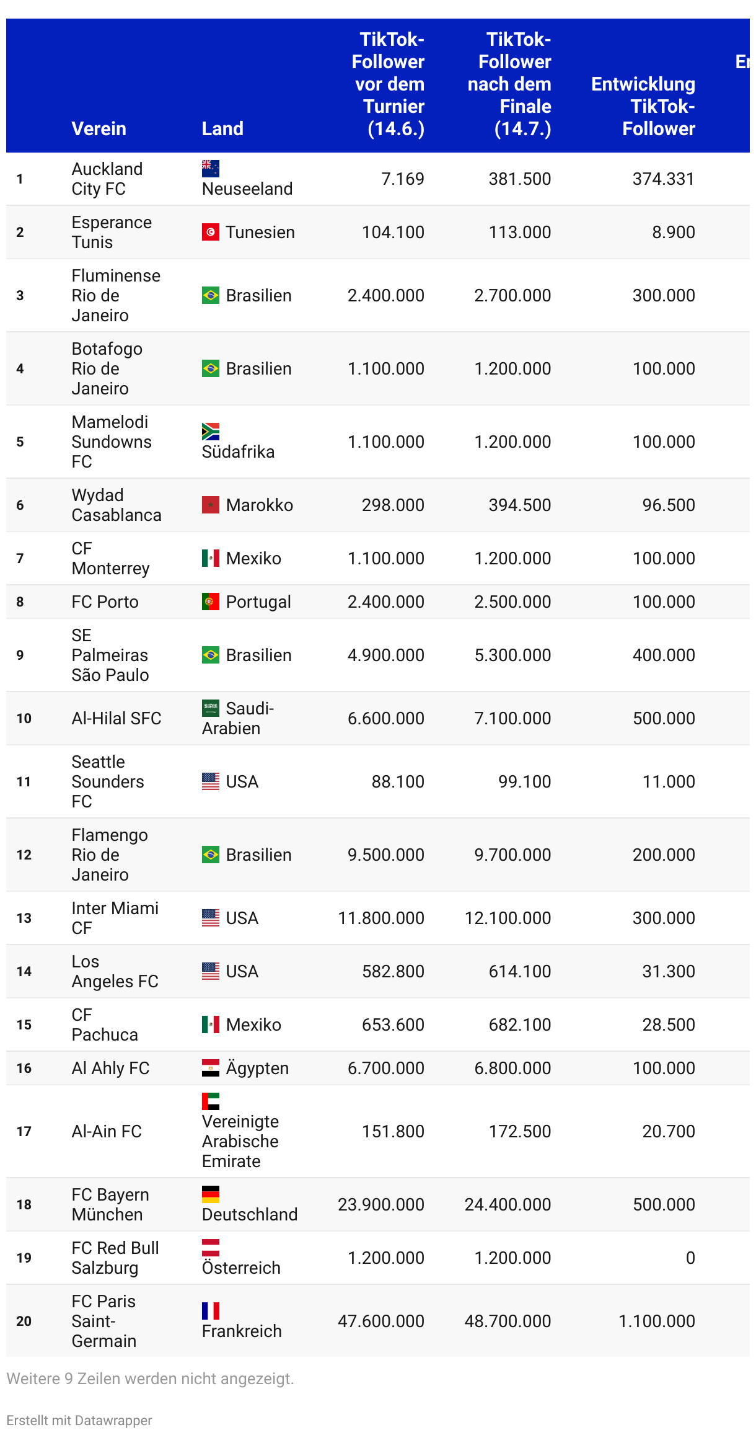Click the German flag in Bayern row

tap(211, 1194)
